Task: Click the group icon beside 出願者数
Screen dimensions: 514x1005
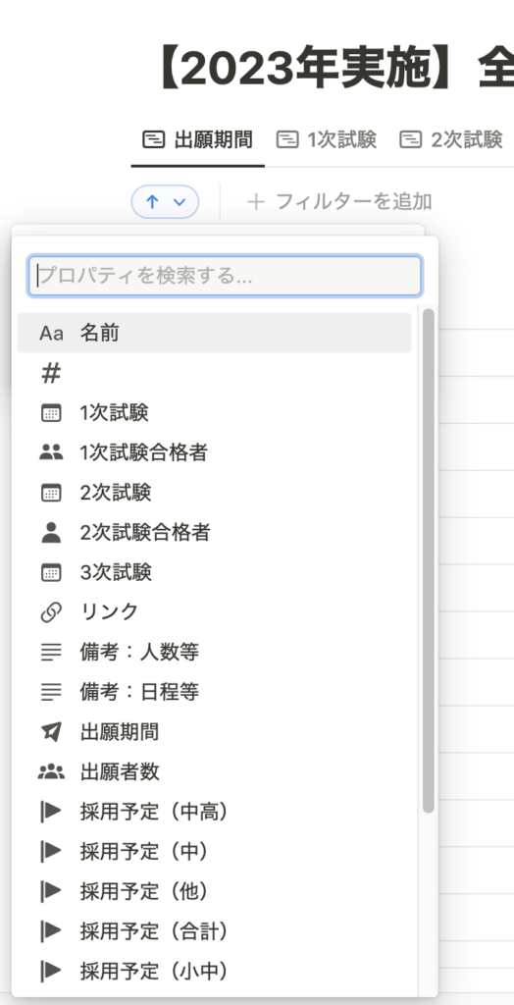Action: [x=51, y=771]
